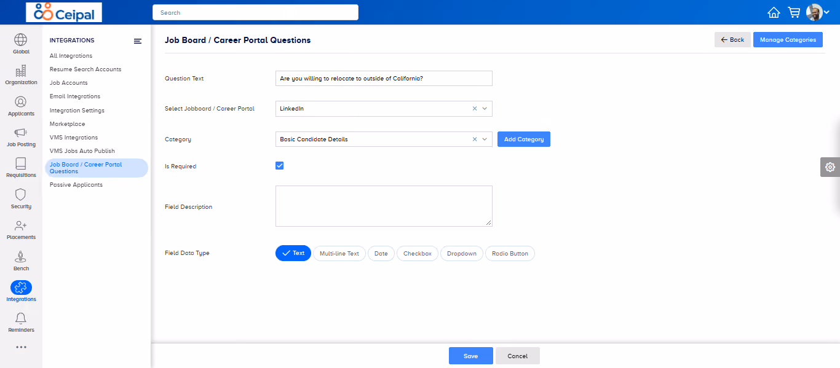Click the top Search box
This screenshot has width=840, height=368.
tap(255, 12)
